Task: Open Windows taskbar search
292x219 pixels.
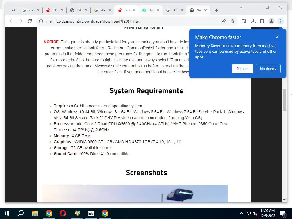Action: point(21,213)
